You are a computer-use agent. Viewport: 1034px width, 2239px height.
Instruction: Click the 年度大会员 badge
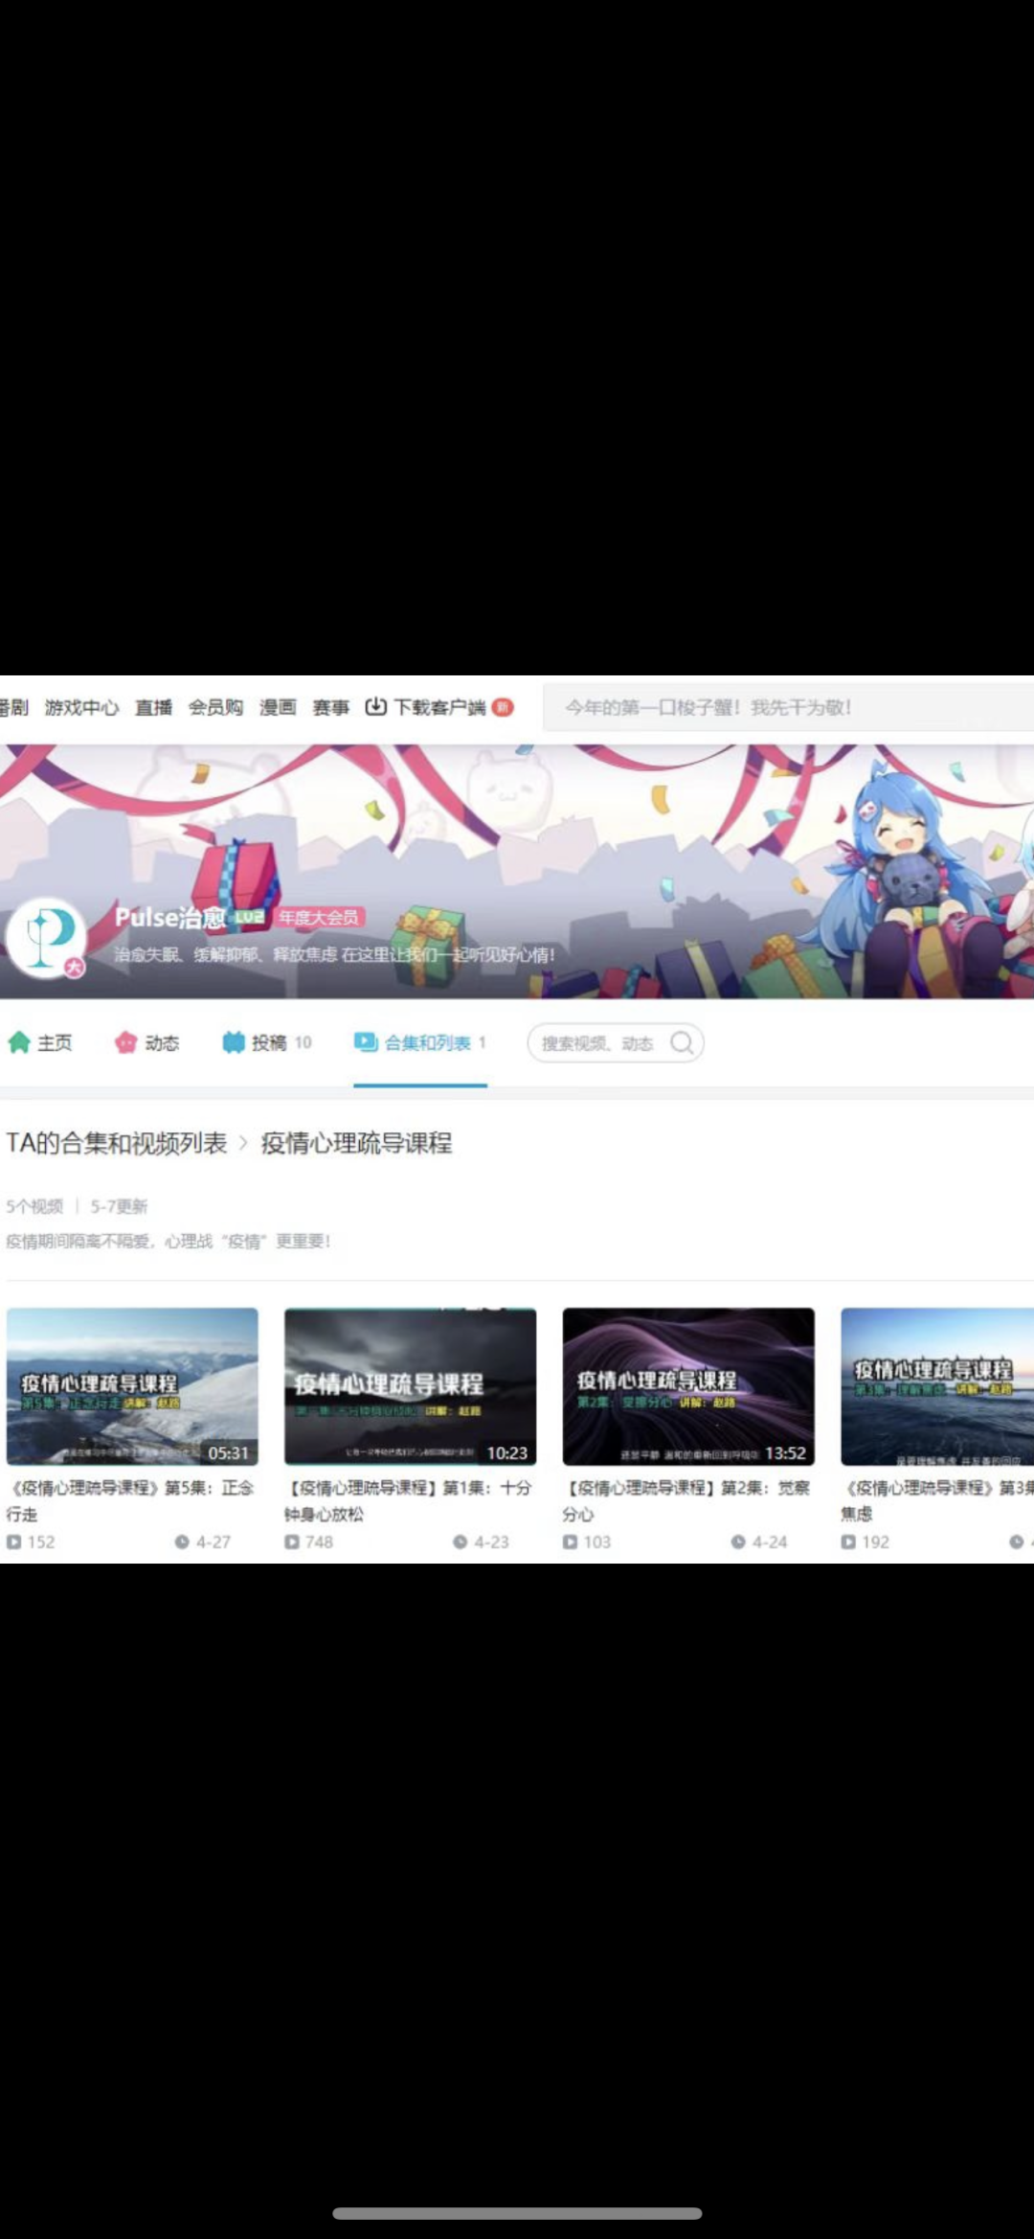(x=319, y=917)
